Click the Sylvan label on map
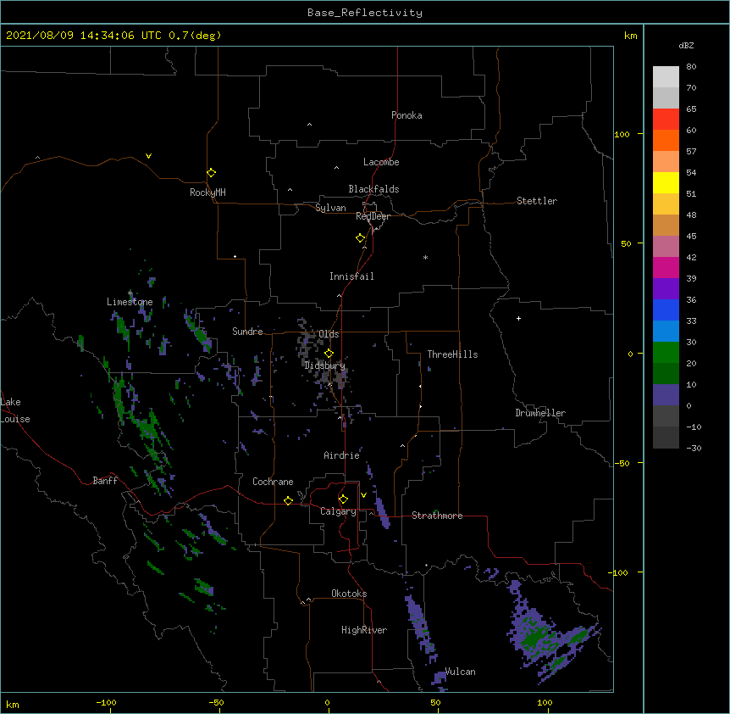730x714 pixels. point(330,208)
